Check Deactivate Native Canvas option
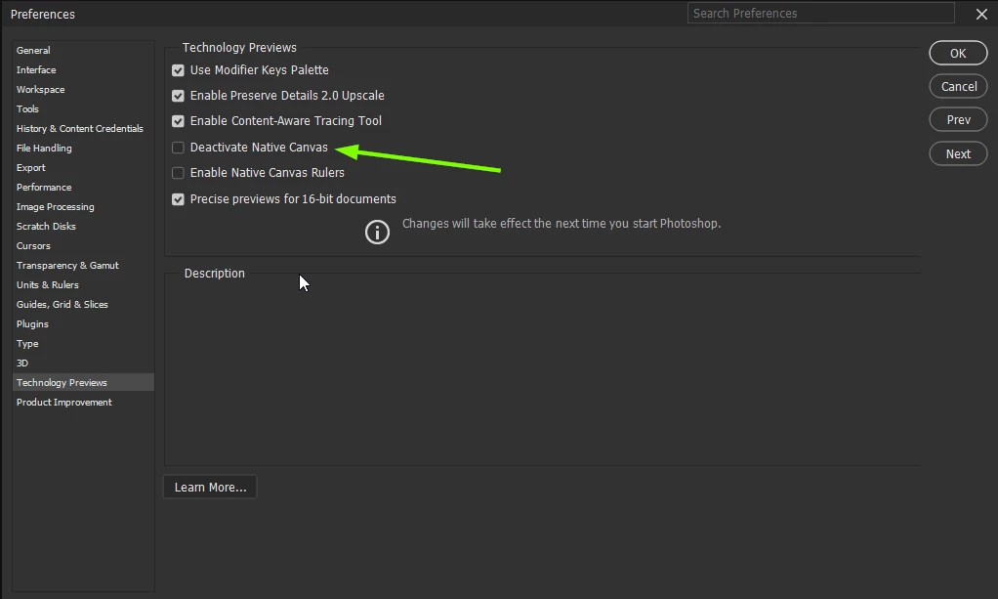998x599 pixels. click(x=178, y=148)
